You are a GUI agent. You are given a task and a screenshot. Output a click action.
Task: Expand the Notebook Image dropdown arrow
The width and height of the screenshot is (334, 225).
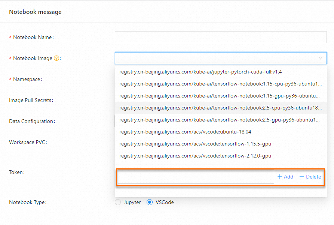coord(321,58)
